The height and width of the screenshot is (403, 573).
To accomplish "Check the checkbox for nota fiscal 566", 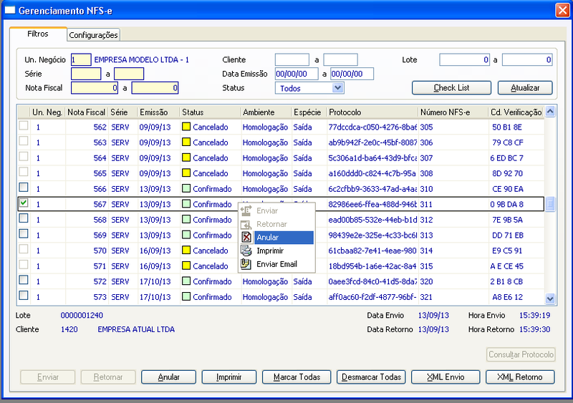I will [x=24, y=188].
